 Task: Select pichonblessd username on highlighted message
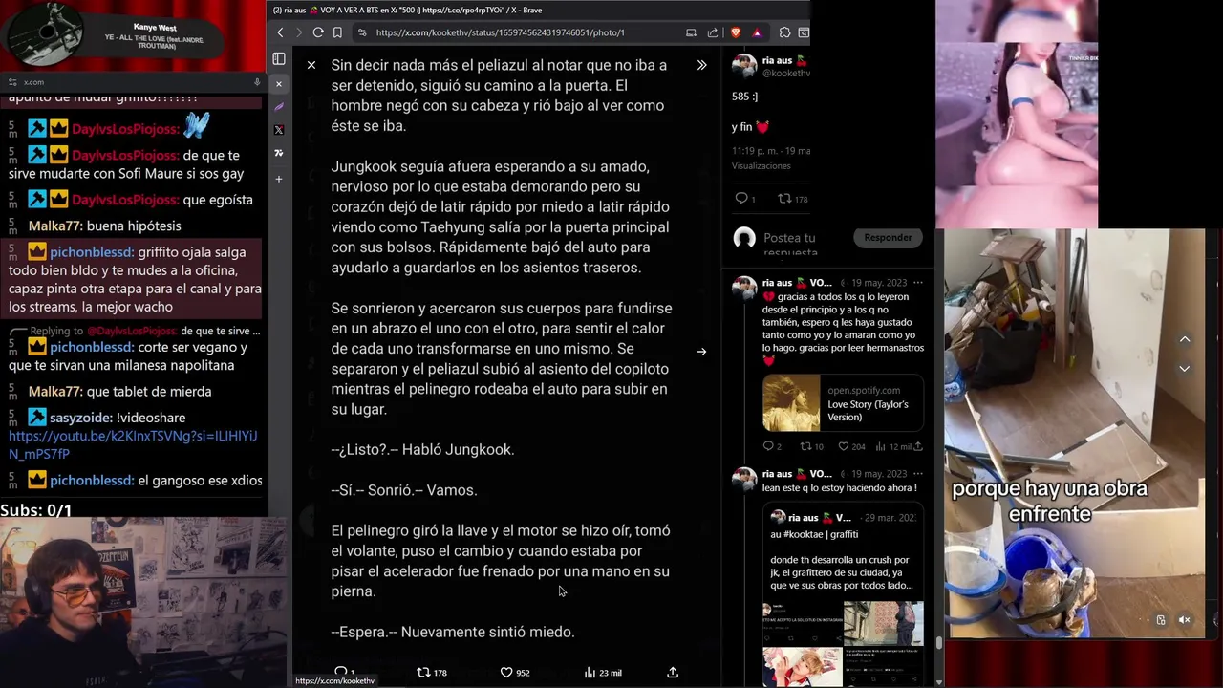click(x=92, y=252)
